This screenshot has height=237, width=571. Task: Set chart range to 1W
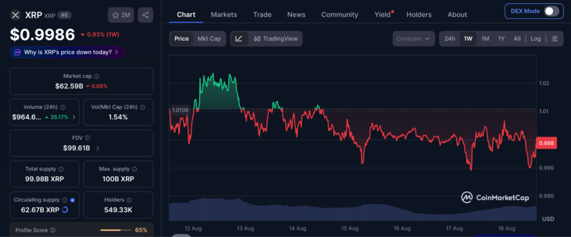468,38
